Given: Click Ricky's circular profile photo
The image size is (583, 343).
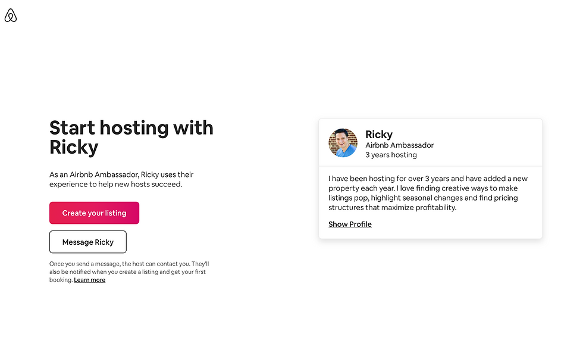Looking at the screenshot, I should pos(343,143).
